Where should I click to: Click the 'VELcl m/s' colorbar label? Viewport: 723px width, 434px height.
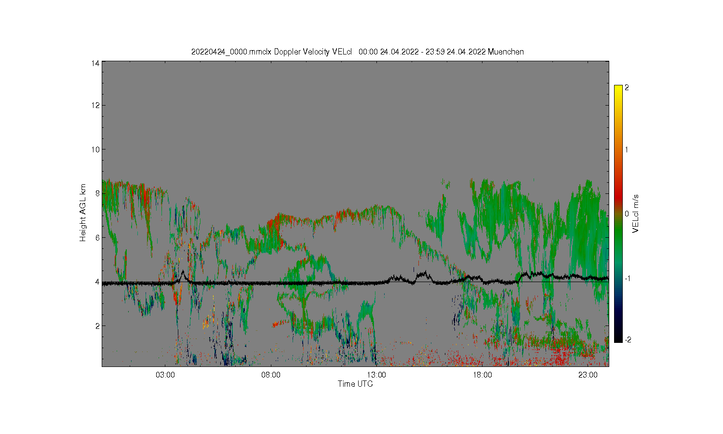(636, 213)
